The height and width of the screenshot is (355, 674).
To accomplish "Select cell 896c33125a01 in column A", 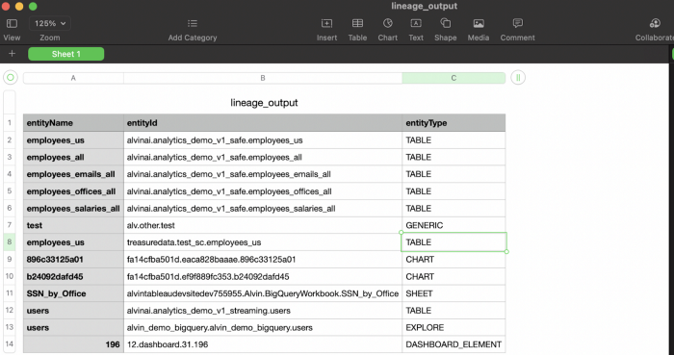I will click(x=73, y=259).
